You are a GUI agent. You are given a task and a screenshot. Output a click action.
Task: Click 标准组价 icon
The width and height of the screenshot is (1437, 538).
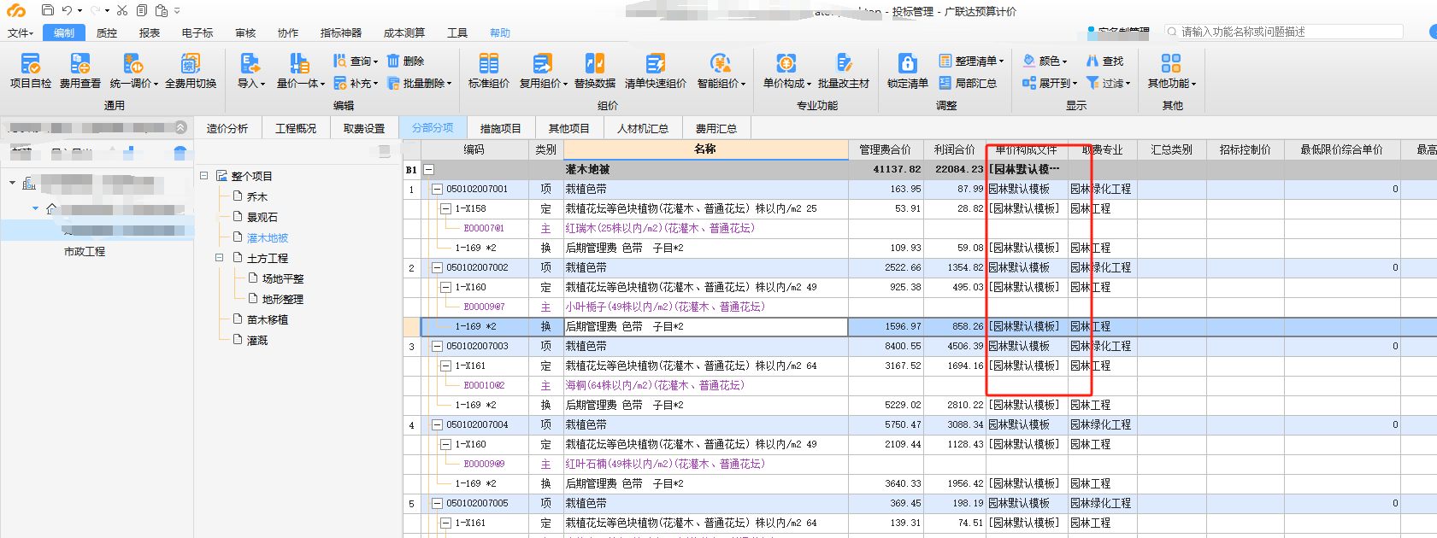[489, 64]
